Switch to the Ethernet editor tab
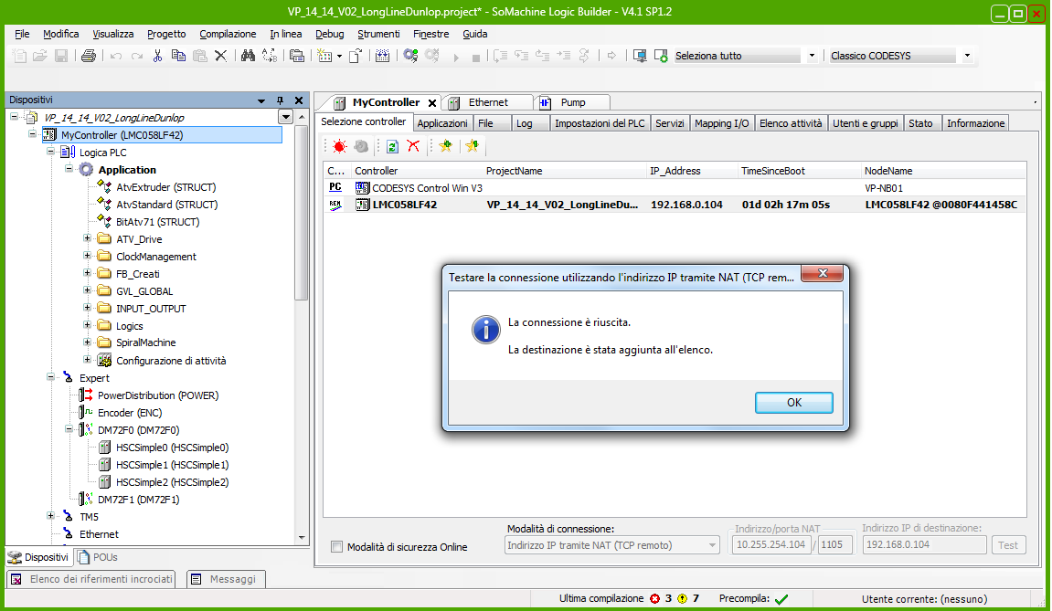The width and height of the screenshot is (1052, 611). (488, 102)
